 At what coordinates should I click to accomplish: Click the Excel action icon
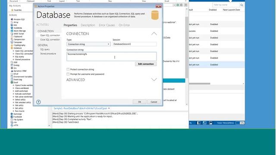point(12,82)
